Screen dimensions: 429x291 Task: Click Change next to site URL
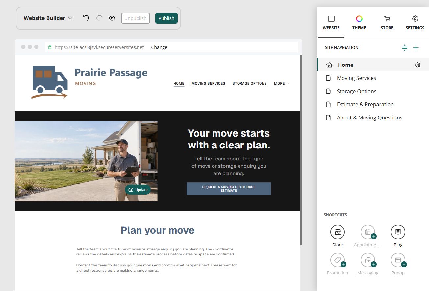click(159, 47)
